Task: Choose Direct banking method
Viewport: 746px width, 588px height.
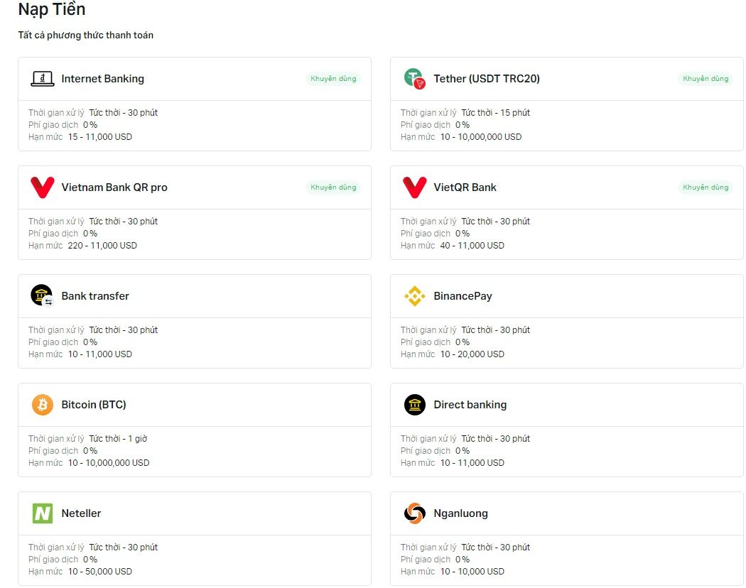Action: pyautogui.click(x=567, y=430)
